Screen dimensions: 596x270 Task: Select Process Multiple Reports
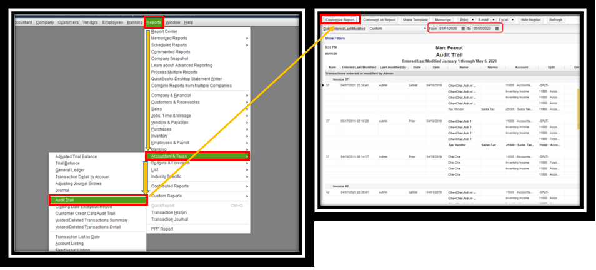pyautogui.click(x=174, y=72)
